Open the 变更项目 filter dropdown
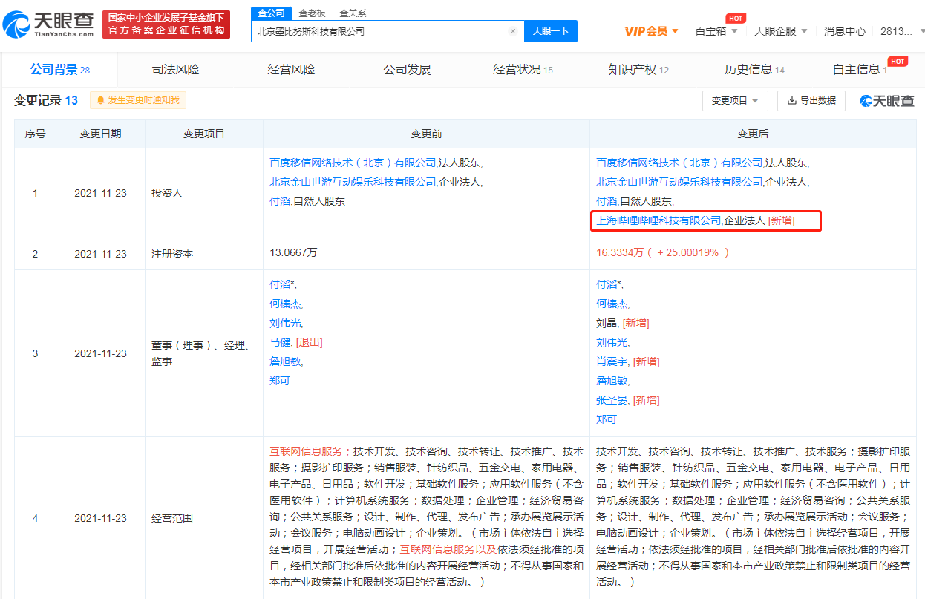 coord(735,101)
